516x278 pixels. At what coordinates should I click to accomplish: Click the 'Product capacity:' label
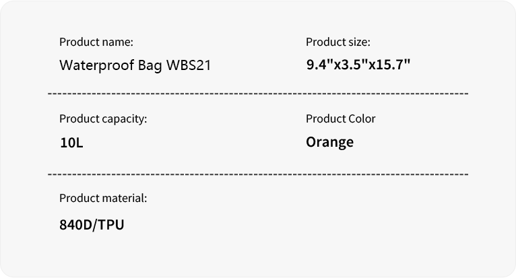click(103, 118)
